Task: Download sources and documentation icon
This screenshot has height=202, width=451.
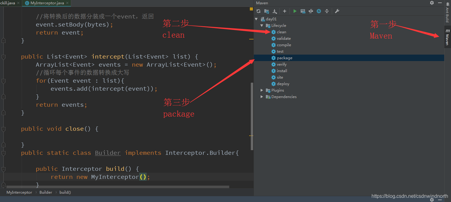Action: click(274, 11)
